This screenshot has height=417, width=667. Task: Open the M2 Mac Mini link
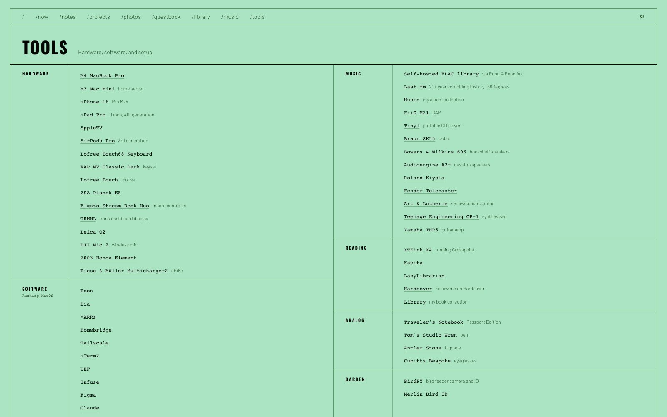tap(98, 89)
